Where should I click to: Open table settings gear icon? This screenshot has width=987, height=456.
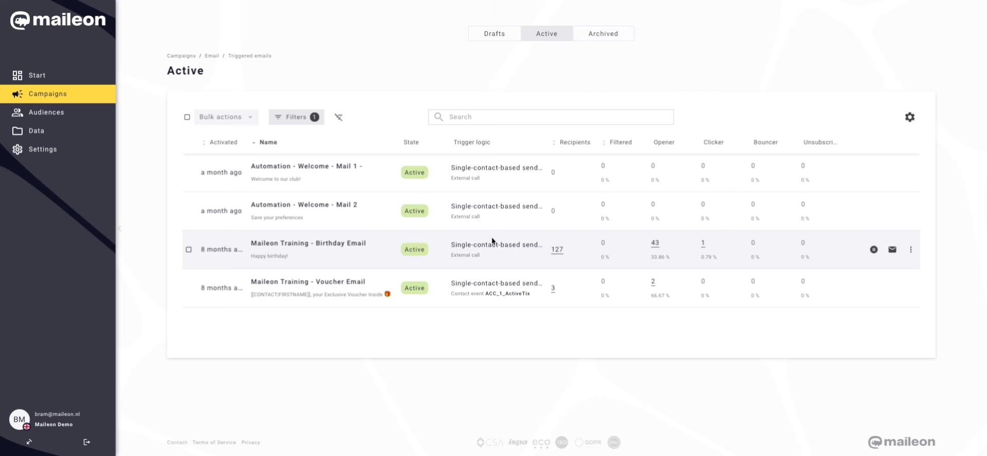pos(909,117)
